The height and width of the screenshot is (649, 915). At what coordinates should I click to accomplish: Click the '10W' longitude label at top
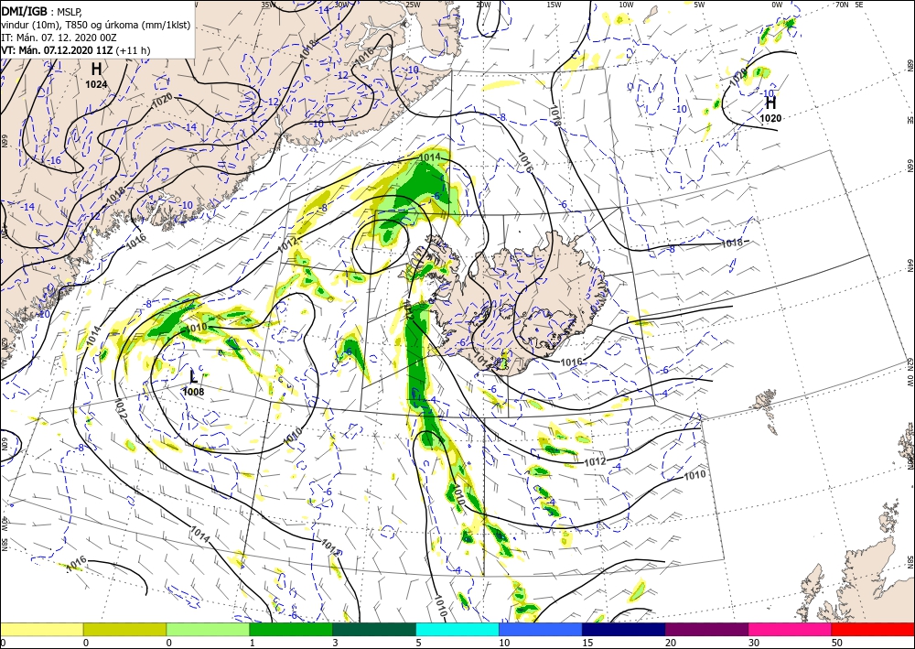point(626,5)
